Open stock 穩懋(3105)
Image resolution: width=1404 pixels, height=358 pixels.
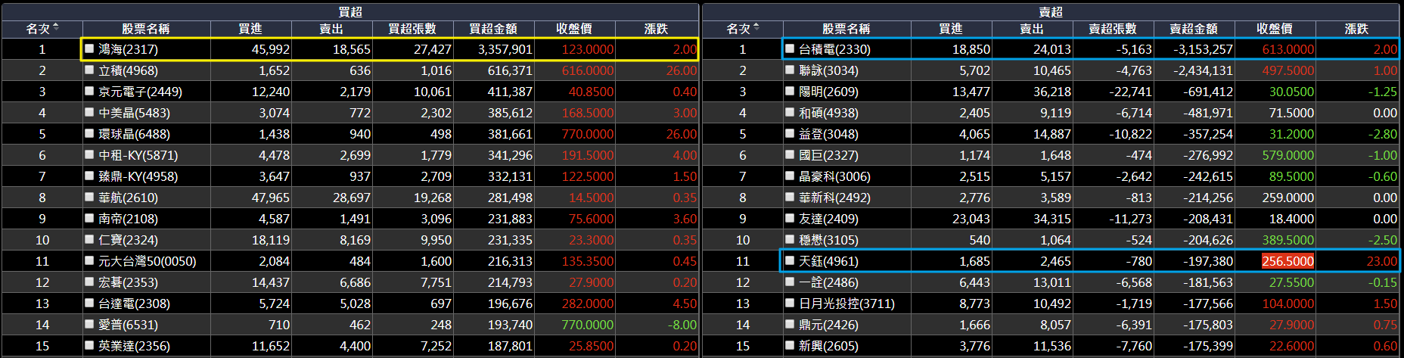pyautogui.click(x=828, y=240)
